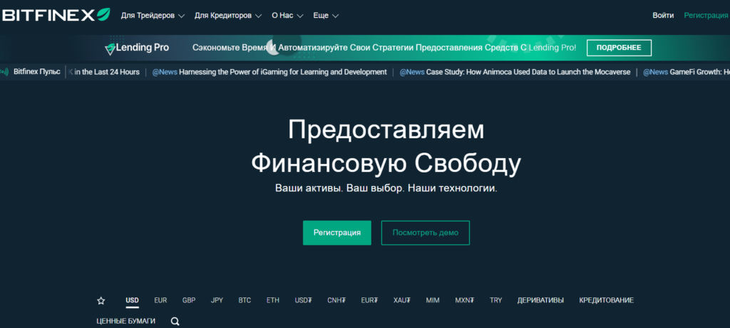The height and width of the screenshot is (328, 730).
Task: Expand the О Нас menu
Action: 287,16
